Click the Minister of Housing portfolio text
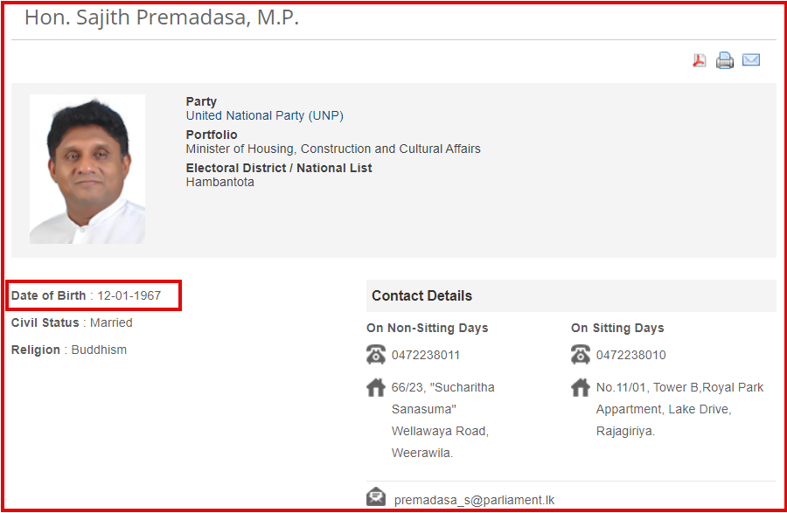 pos(333,149)
